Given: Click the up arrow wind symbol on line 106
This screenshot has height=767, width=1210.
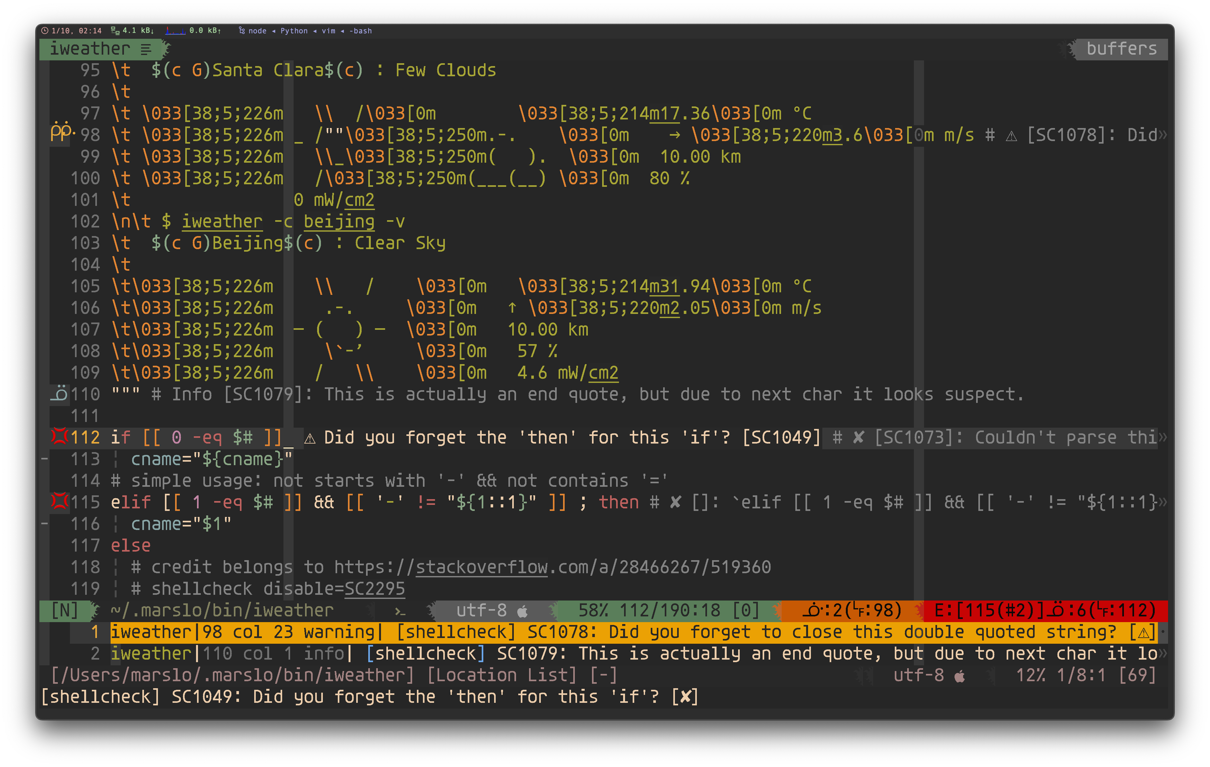Looking at the screenshot, I should pos(513,307).
